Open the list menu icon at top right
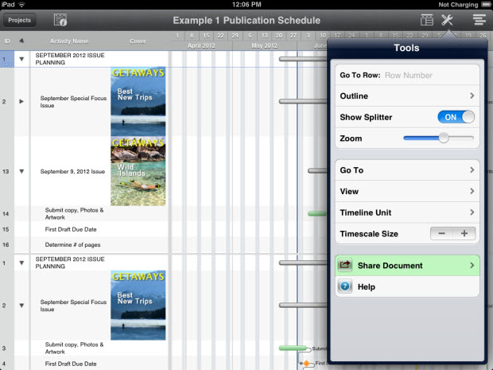 (478, 20)
